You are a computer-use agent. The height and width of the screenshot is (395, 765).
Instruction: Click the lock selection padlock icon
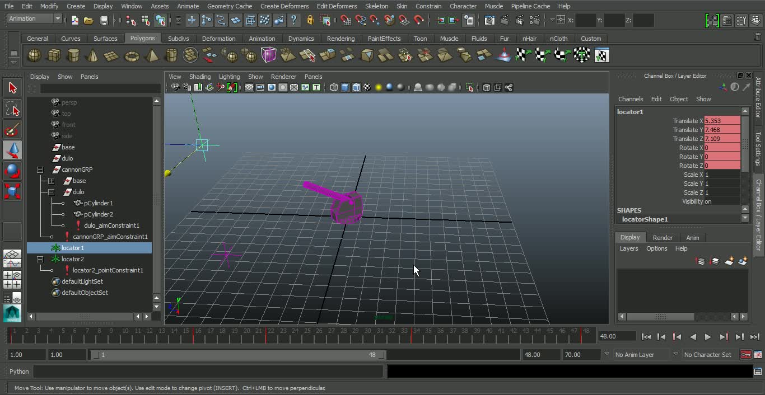click(x=310, y=20)
